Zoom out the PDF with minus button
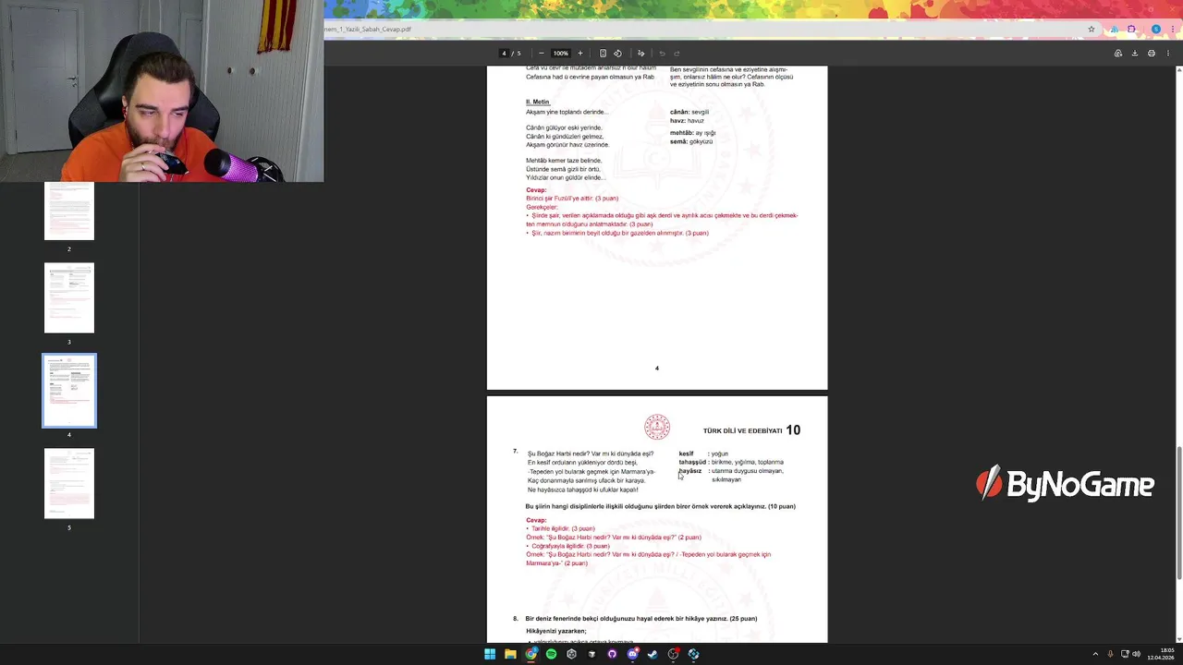Viewport: 1183px width, 665px height. pos(541,53)
